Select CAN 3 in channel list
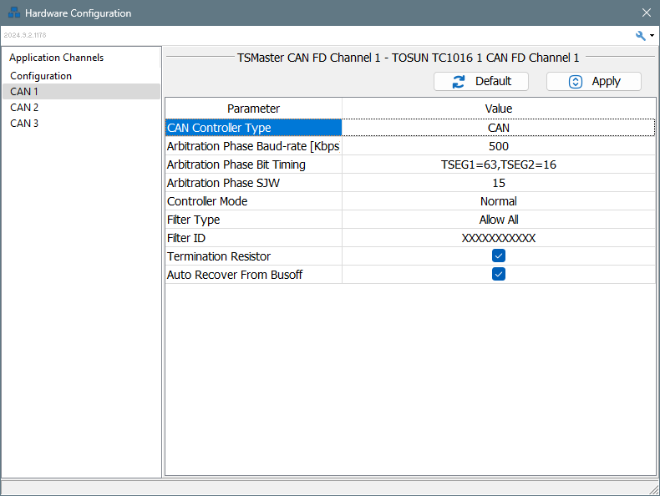The width and height of the screenshot is (660, 496). 81,124
